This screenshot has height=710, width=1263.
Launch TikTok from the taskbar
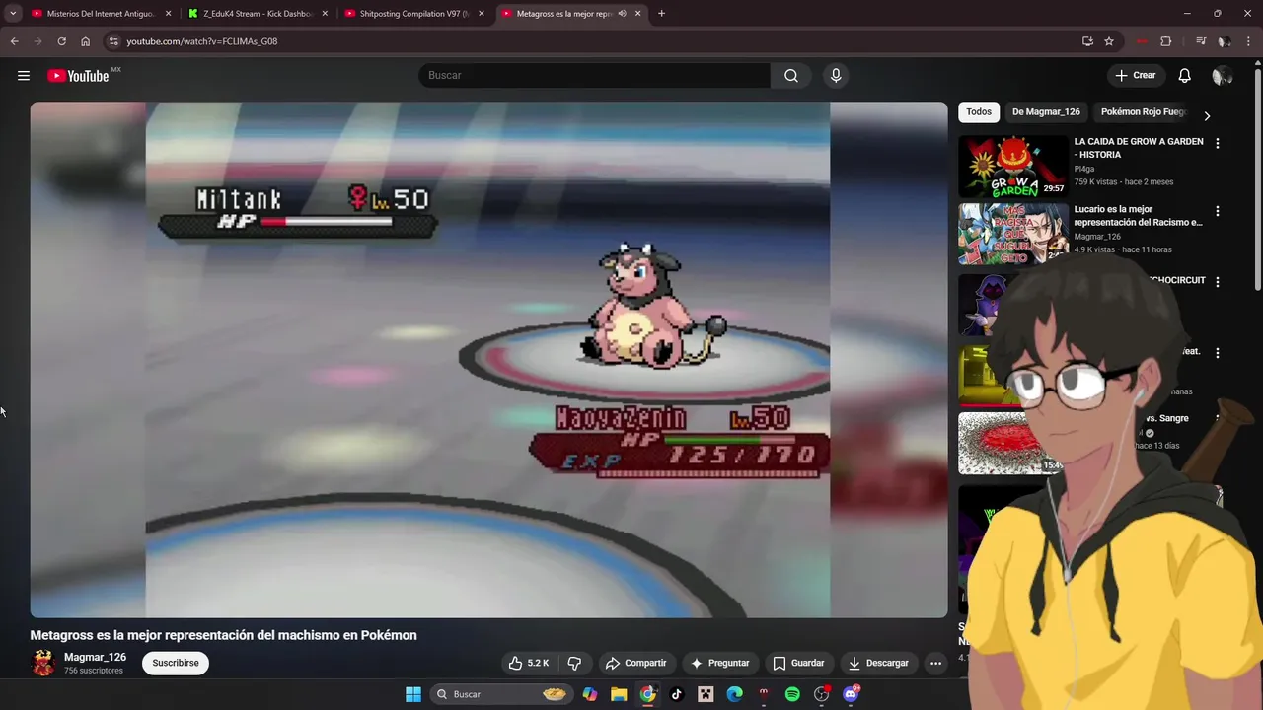676,694
